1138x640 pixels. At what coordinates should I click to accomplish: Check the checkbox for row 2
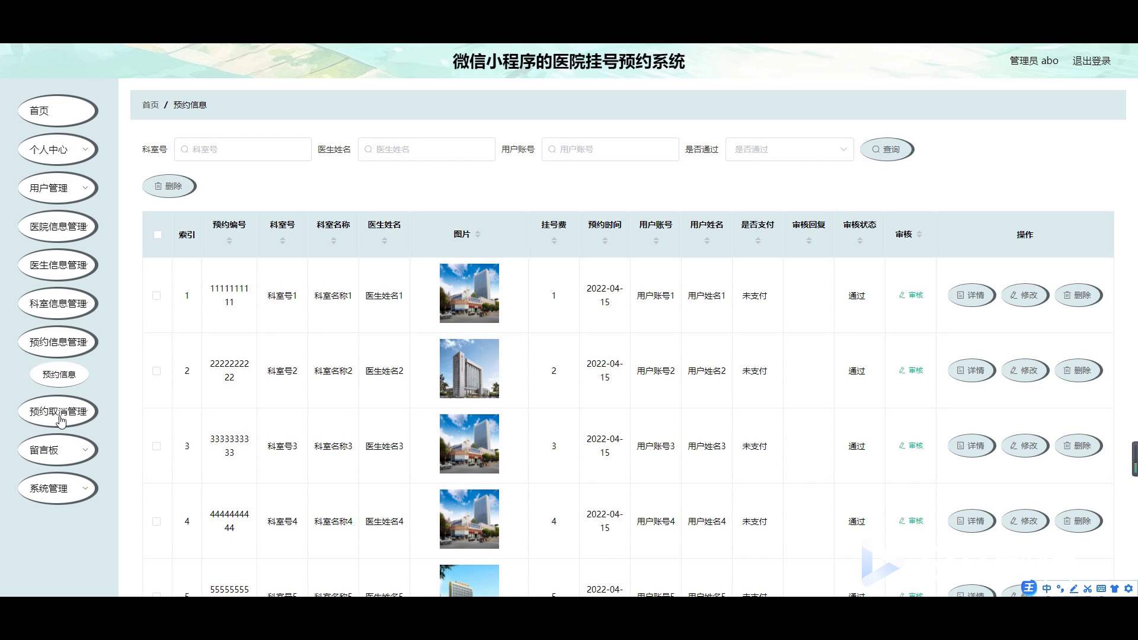pyautogui.click(x=156, y=371)
